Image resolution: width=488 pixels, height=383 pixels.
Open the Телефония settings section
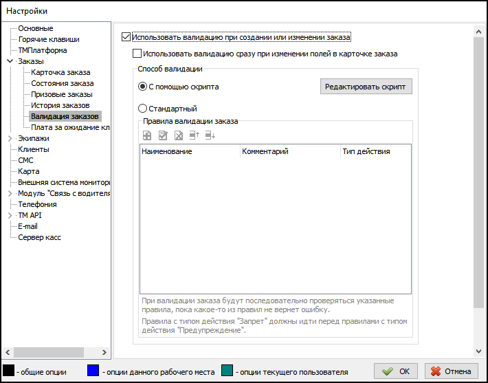(x=37, y=204)
